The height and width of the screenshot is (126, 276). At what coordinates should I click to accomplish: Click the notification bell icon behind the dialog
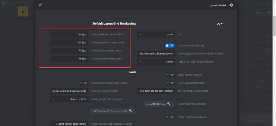(23, 11)
